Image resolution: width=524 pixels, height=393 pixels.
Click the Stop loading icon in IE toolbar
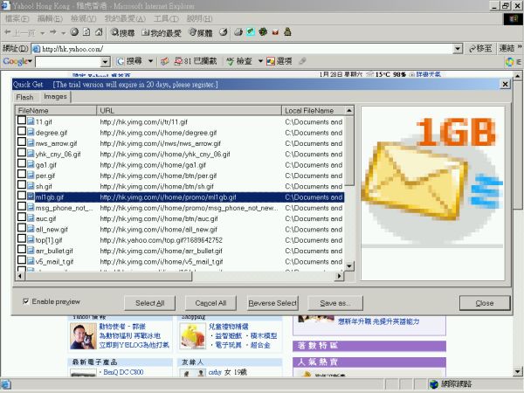(x=74, y=32)
